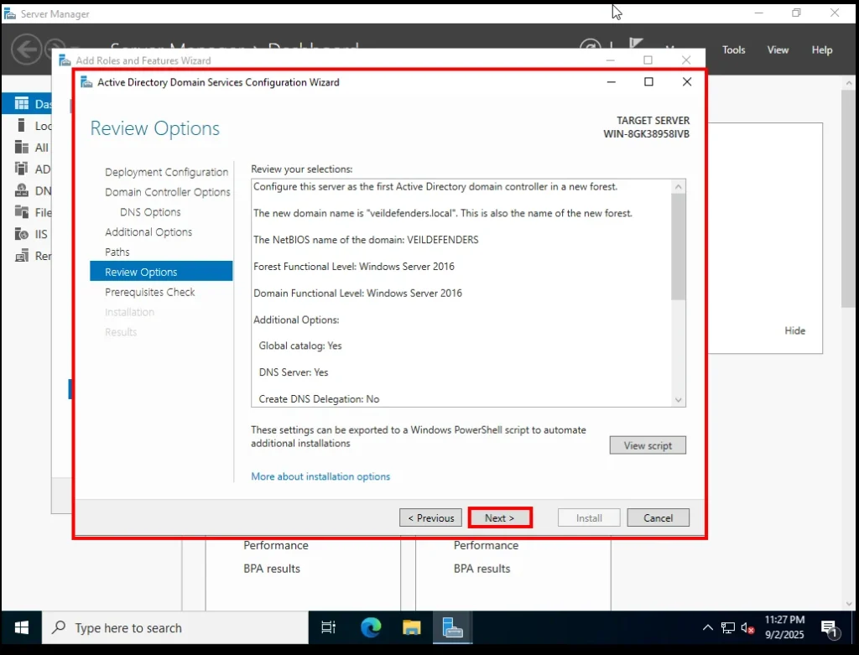Click AD DS wizard title bar icon

click(86, 82)
